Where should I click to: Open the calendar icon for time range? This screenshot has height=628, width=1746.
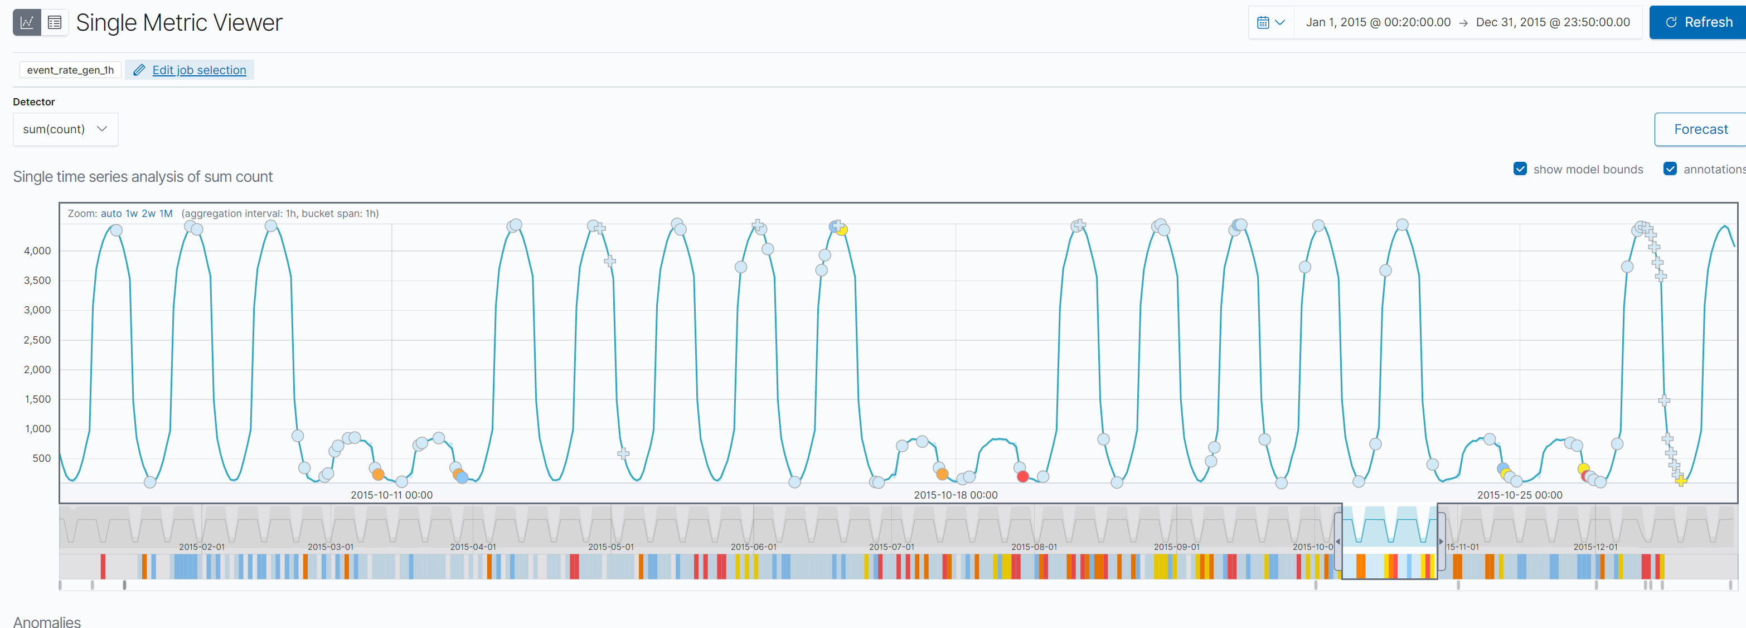click(1263, 22)
